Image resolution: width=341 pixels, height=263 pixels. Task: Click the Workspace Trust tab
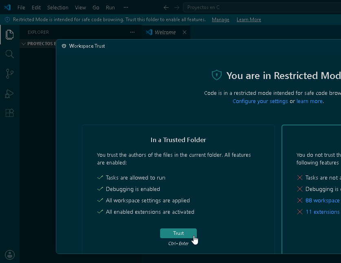tap(83, 46)
